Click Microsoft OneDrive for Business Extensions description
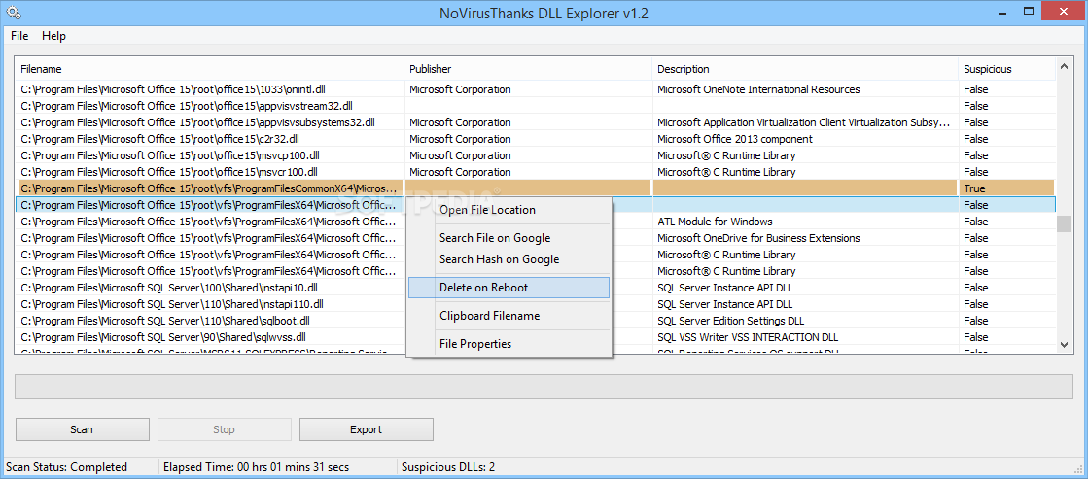1088x479 pixels. (758, 238)
